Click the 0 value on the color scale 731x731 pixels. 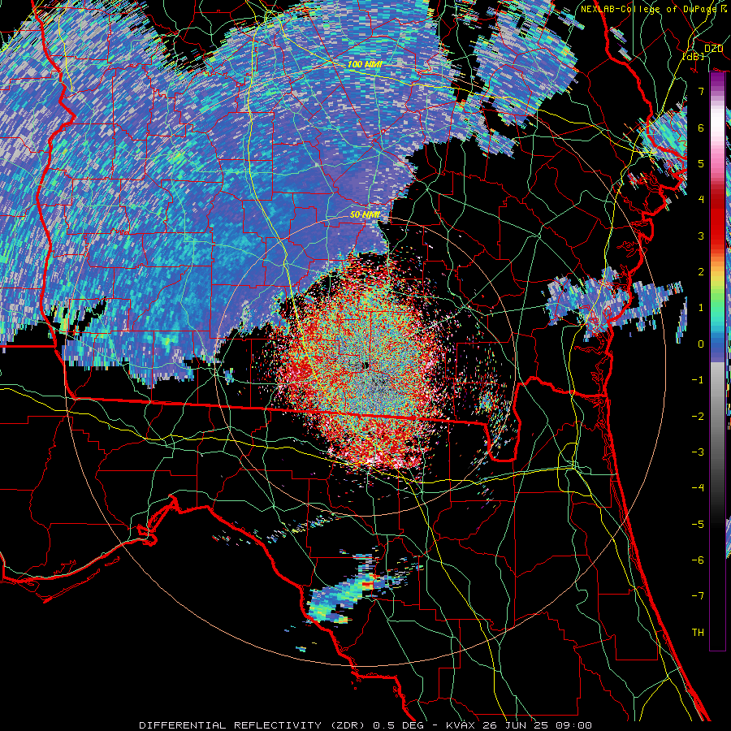click(x=701, y=344)
